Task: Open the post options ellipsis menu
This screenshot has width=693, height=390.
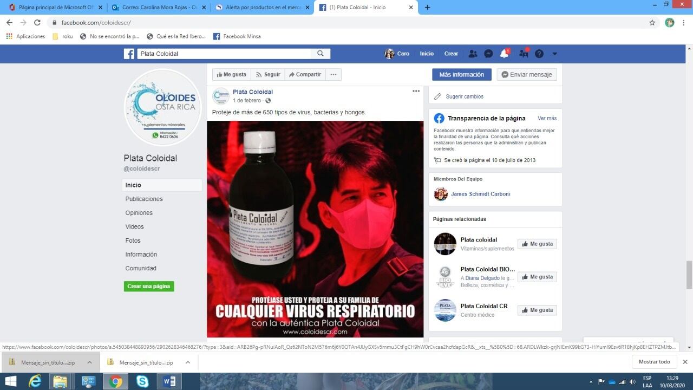Action: click(416, 91)
